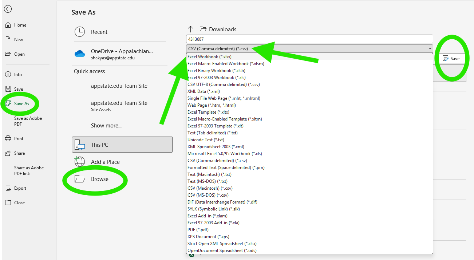Open the Info page

click(x=18, y=75)
